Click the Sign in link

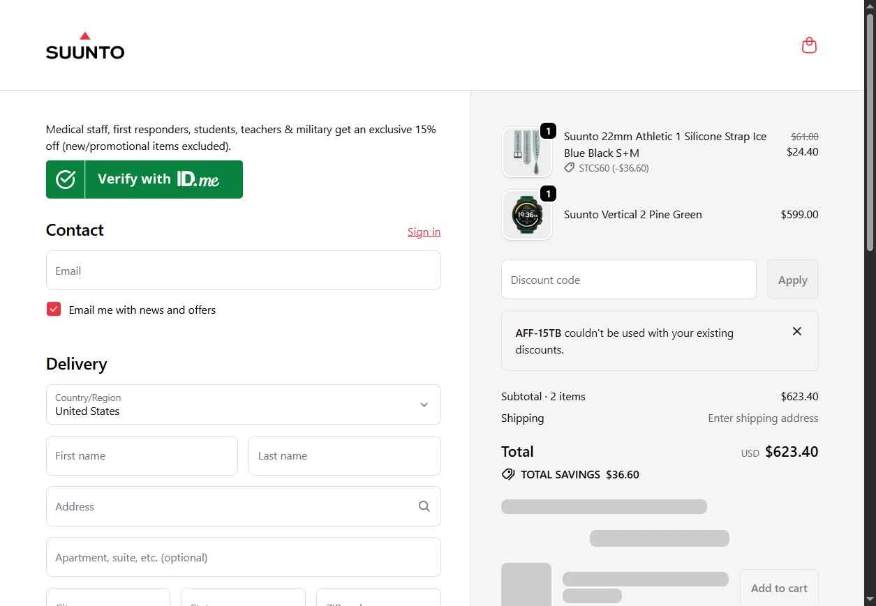click(x=424, y=232)
